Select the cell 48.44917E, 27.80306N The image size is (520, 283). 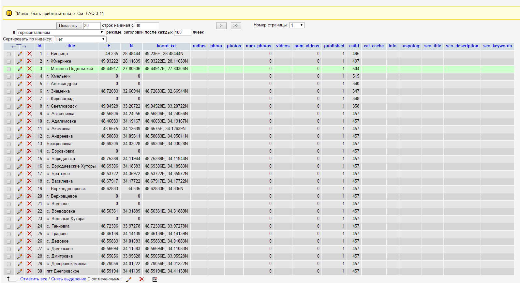166,69
